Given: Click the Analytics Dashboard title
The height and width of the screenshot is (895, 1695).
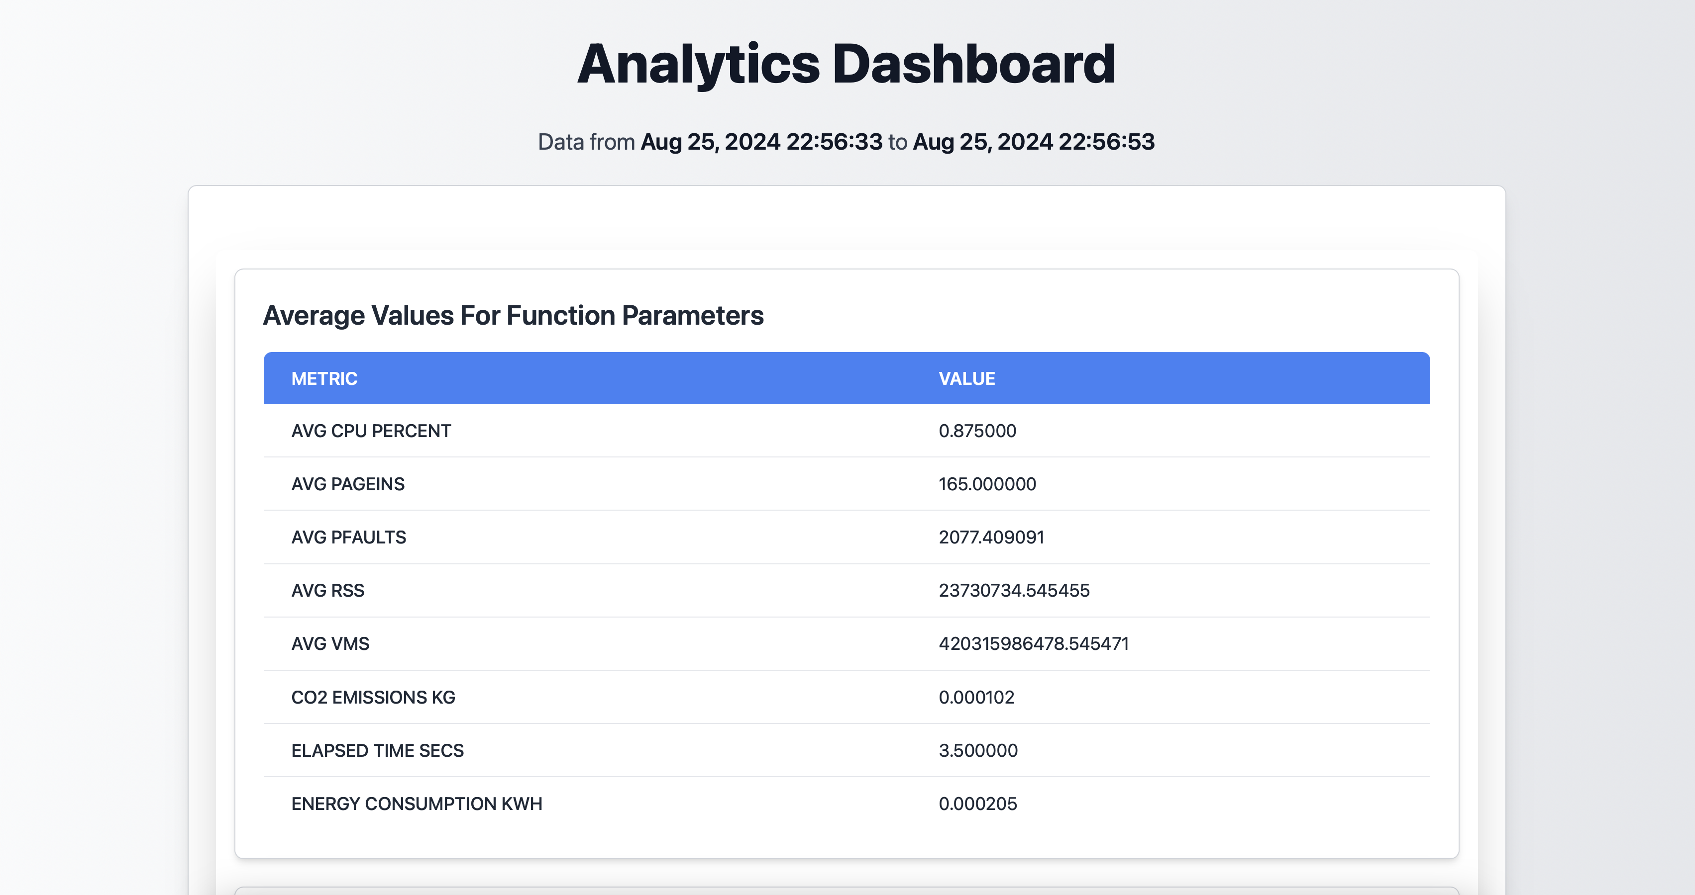Looking at the screenshot, I should (846, 64).
